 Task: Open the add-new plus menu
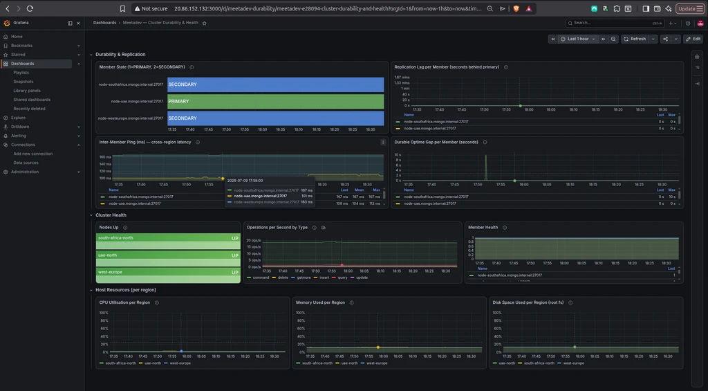point(672,23)
